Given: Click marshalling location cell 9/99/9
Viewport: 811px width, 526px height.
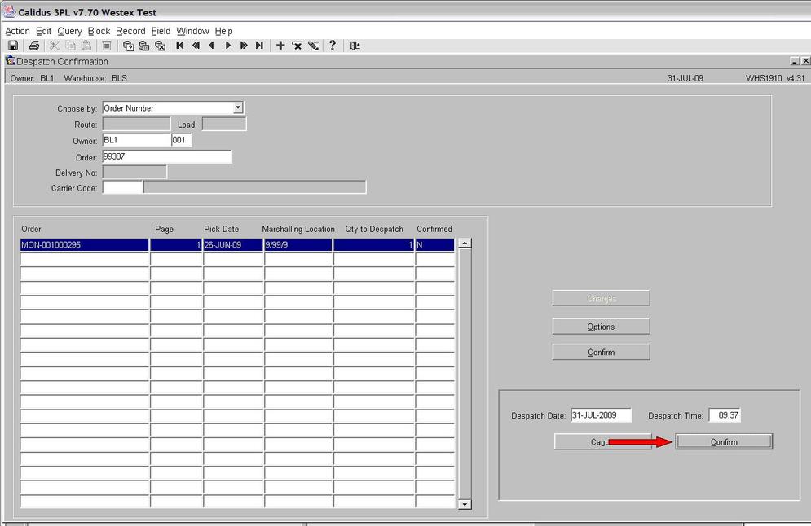Looking at the screenshot, I should (x=298, y=245).
